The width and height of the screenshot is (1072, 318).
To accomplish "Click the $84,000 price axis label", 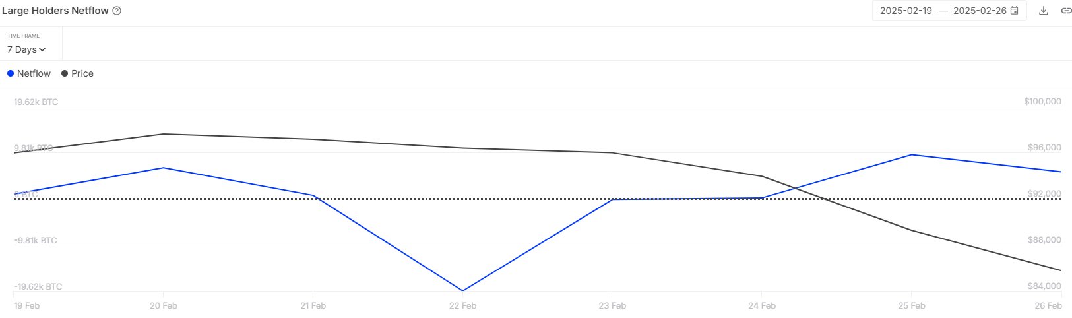I will [1044, 286].
